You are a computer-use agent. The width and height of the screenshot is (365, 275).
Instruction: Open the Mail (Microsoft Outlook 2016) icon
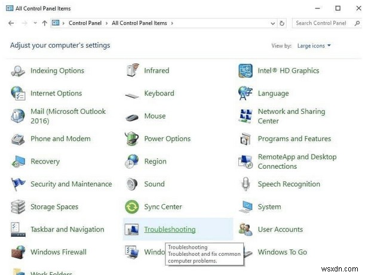click(18, 116)
